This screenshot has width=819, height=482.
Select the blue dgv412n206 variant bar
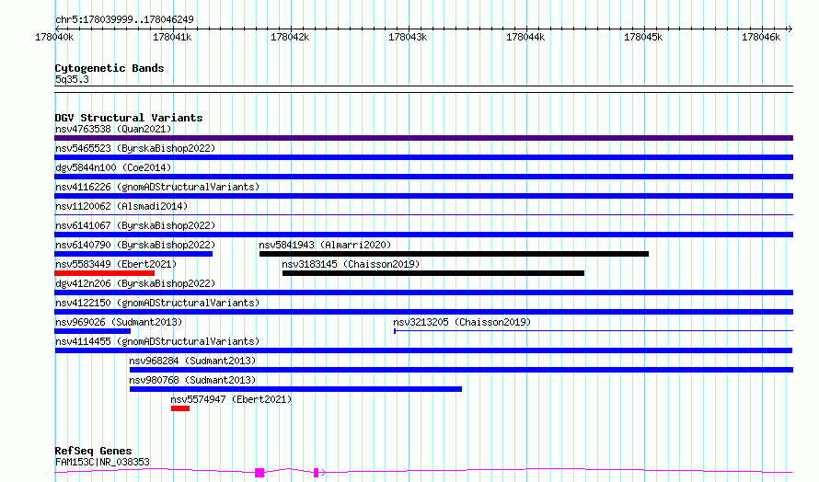(x=423, y=293)
